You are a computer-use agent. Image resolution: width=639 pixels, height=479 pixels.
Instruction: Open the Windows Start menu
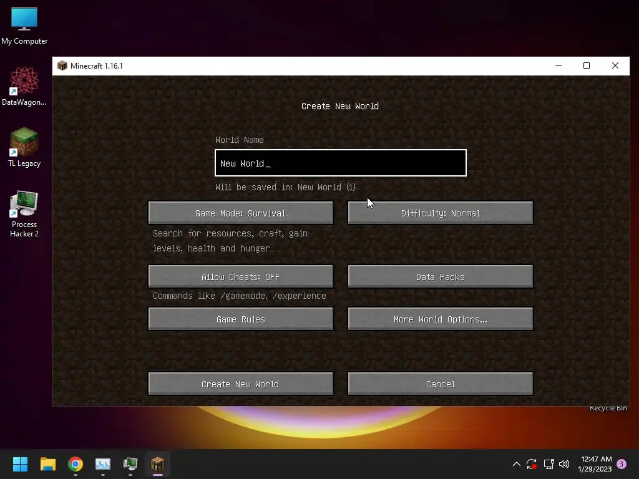(20, 464)
